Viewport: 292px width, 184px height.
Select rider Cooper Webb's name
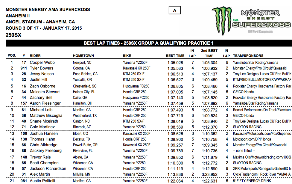42,63
